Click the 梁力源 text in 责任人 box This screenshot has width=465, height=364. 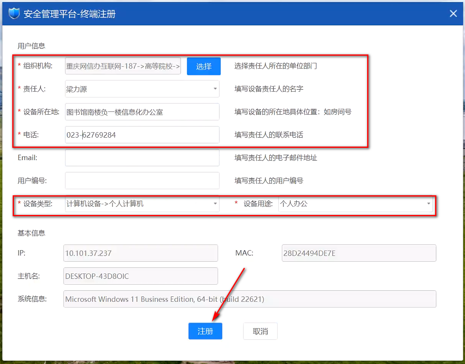tap(77, 89)
